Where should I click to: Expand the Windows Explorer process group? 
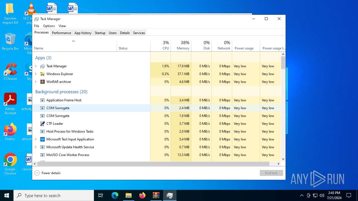pyautogui.click(x=36, y=74)
